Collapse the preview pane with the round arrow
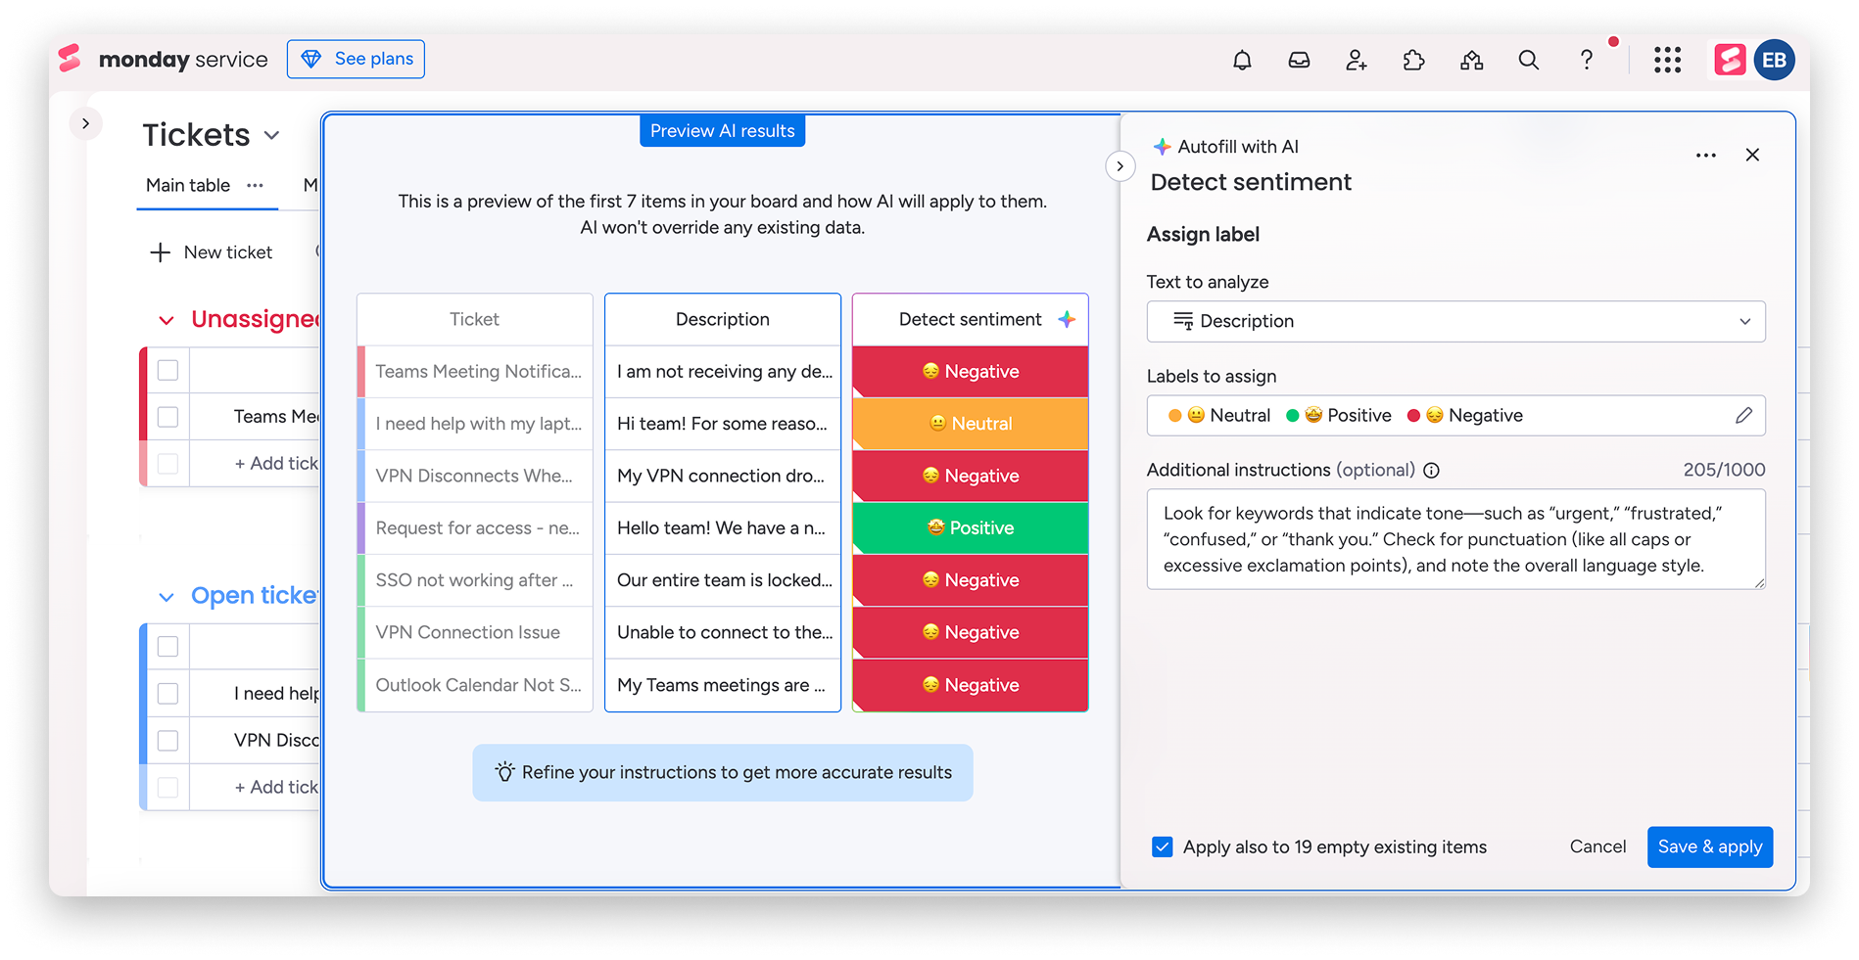The height and width of the screenshot is (960, 1859). 1120,166
